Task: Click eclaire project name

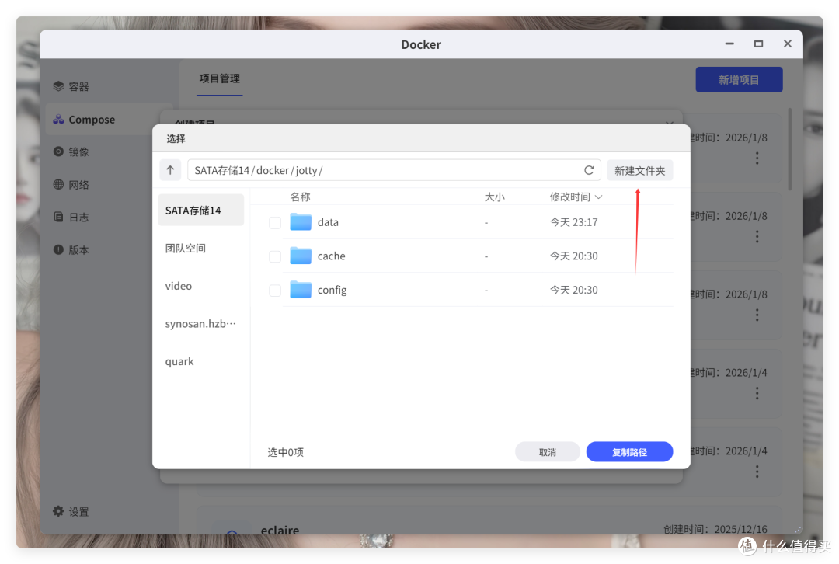Action: (280, 531)
